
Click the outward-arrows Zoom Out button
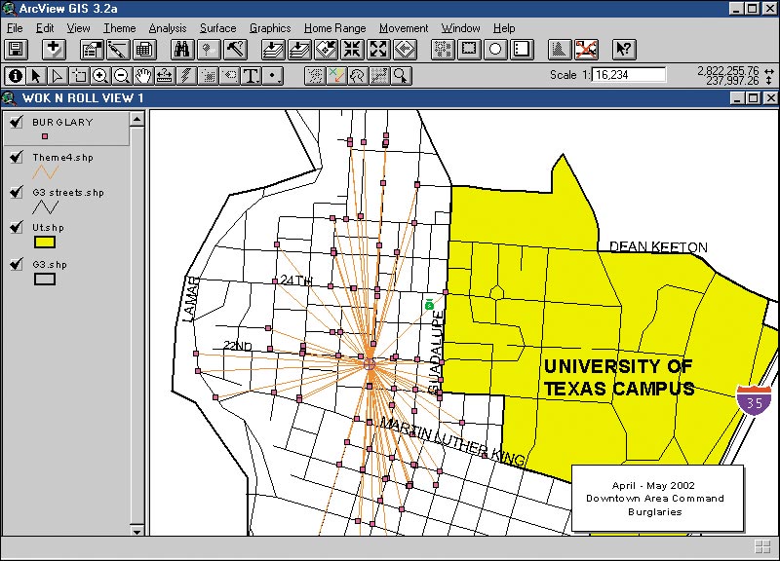pyautogui.click(x=378, y=50)
